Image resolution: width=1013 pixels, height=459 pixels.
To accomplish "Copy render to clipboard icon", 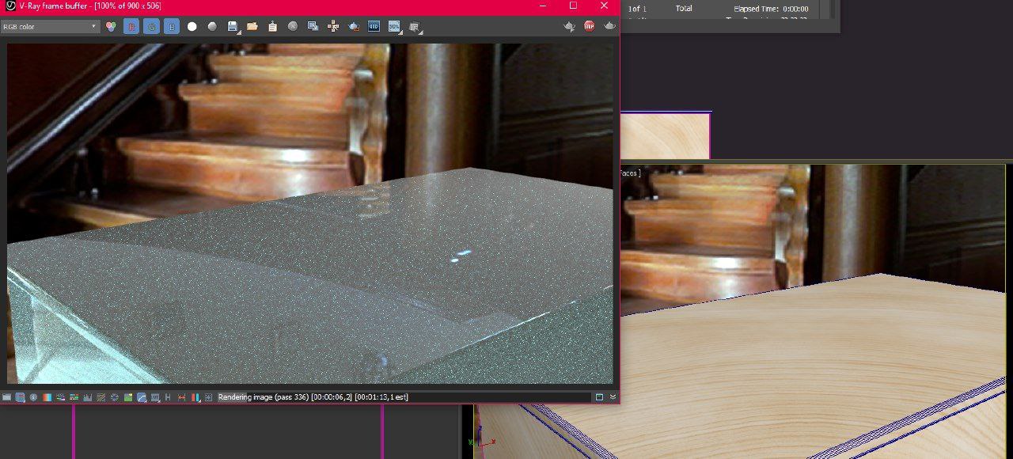I will click(x=273, y=26).
